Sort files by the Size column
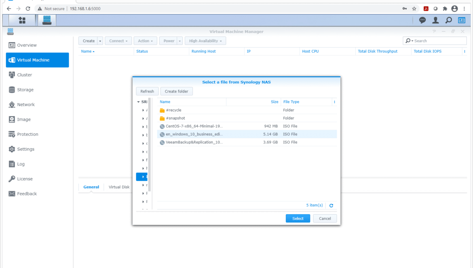Viewport: 473px width, 268px height. (x=253, y=102)
